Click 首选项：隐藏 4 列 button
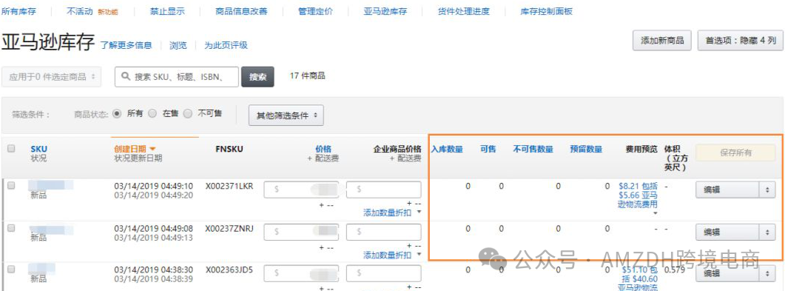 pyautogui.click(x=740, y=41)
